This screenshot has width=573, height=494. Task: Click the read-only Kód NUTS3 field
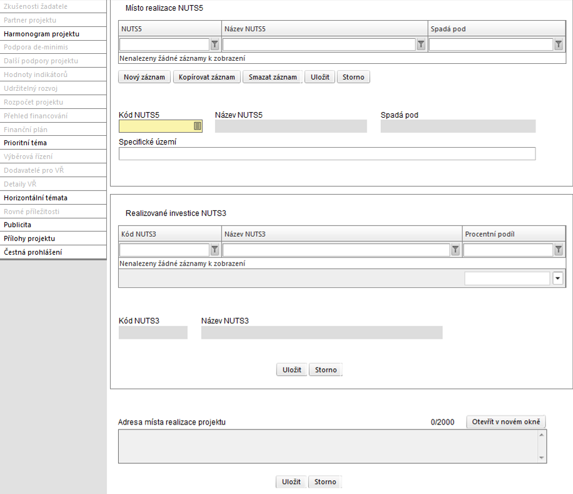tap(153, 332)
